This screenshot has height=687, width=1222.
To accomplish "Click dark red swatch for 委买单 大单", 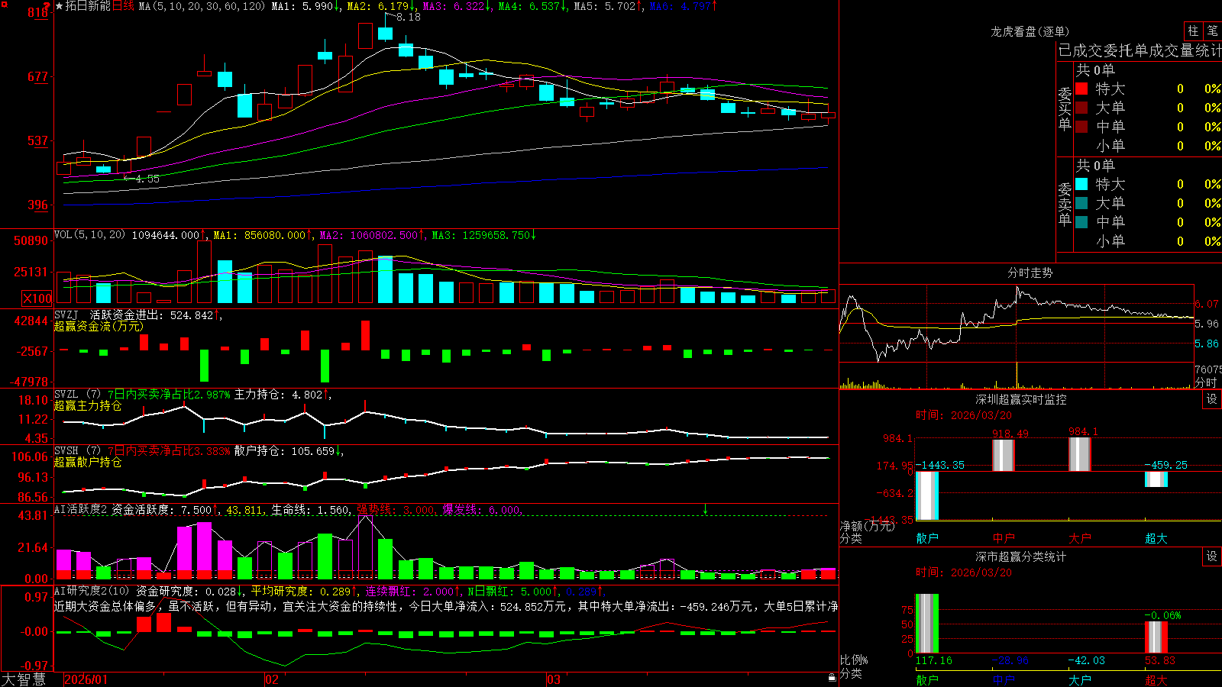I will (1081, 108).
